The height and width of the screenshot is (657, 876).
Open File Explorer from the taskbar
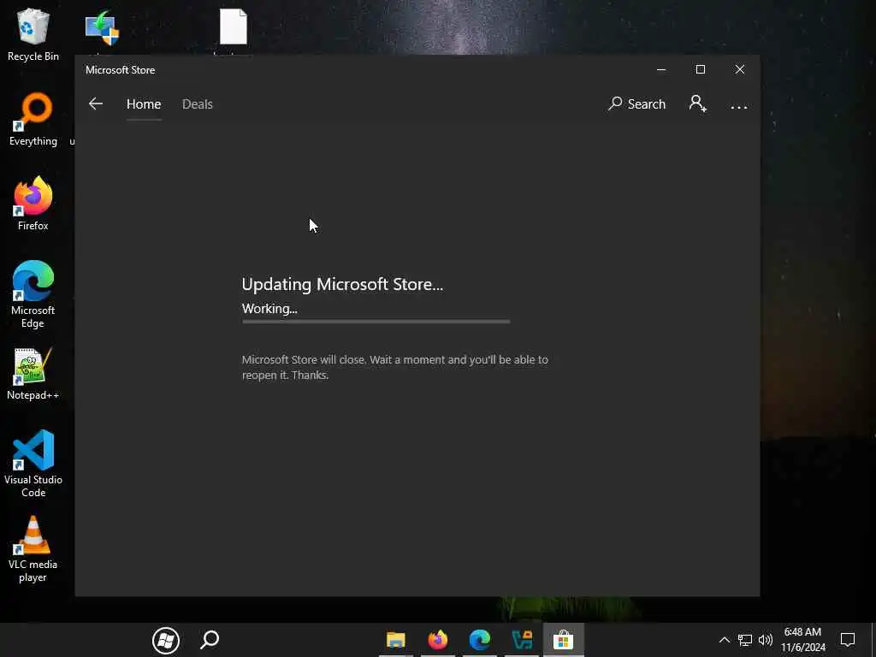[395, 640]
